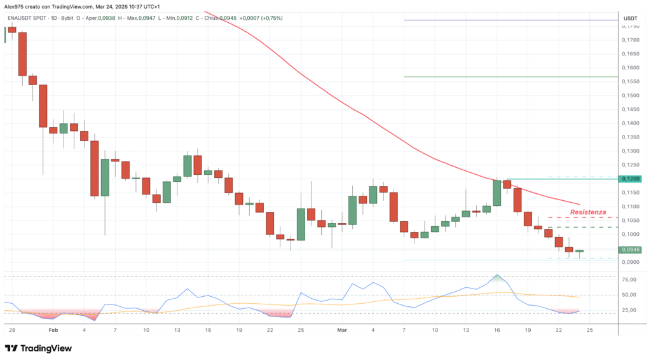This screenshot has height=361, width=651.
Task: Select the 0,1200 teal price label
Action: [x=630, y=179]
